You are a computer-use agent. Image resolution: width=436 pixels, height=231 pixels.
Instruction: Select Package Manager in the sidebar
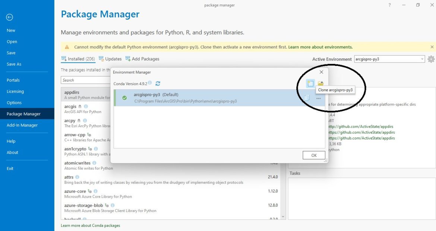pos(27,114)
